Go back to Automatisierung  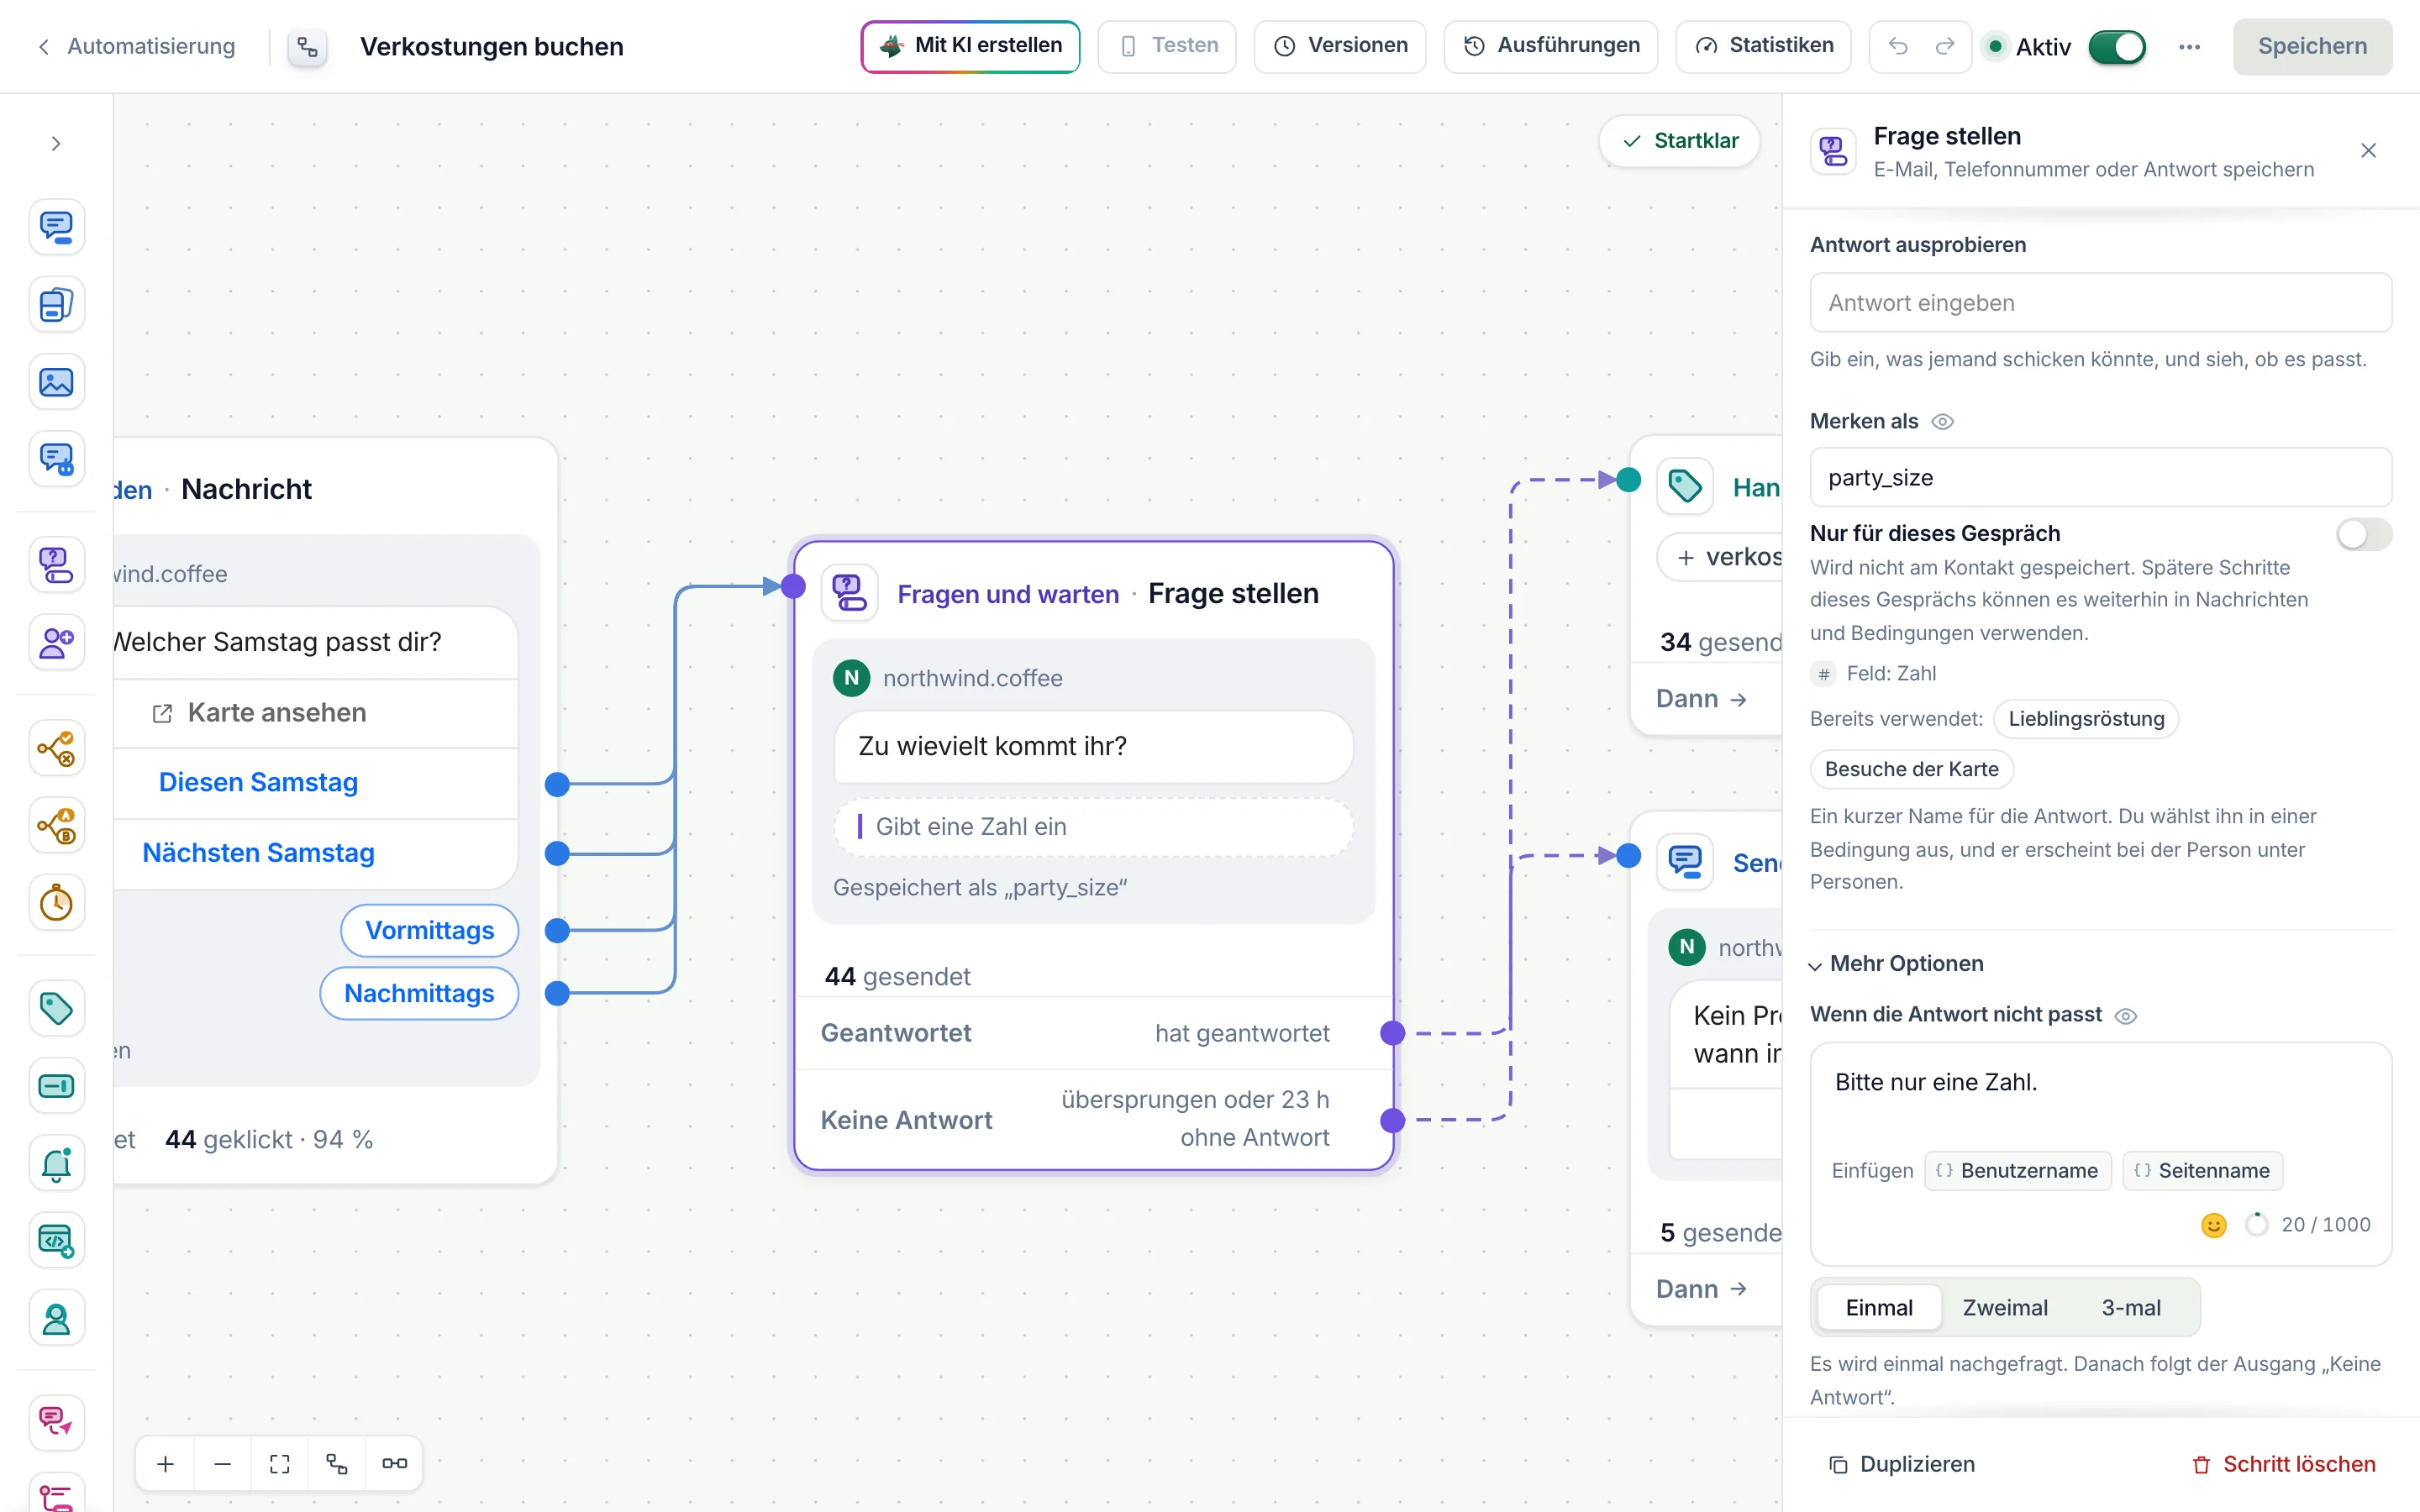pyautogui.click(x=137, y=46)
